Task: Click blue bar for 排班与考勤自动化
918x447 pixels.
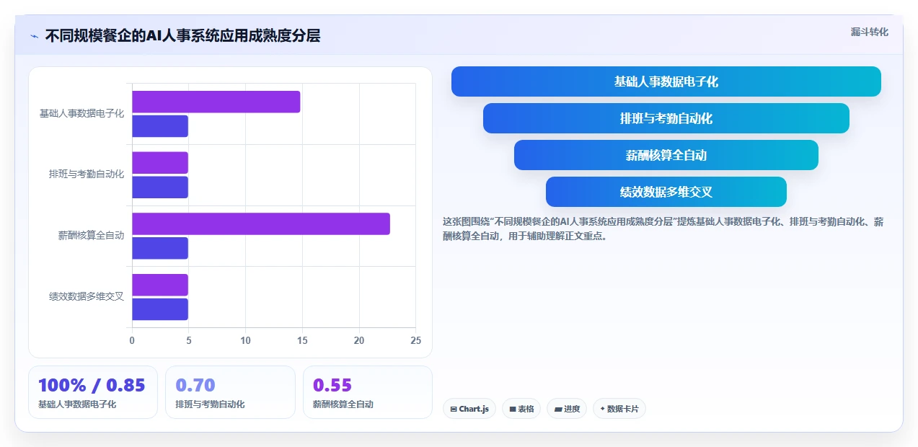Action: [160, 187]
